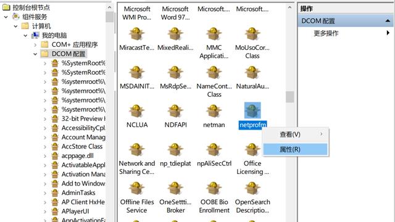Screen dimensions: 395x222
Task: Select the MixedReali... component icon
Action: (175, 34)
